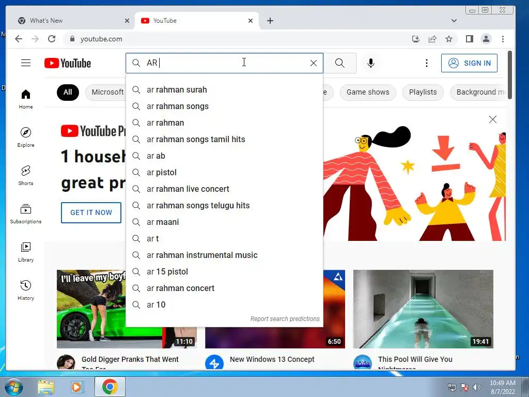Expand the tab search chevron
Image resolution: width=529 pixels, height=397 pixels.
454,21
